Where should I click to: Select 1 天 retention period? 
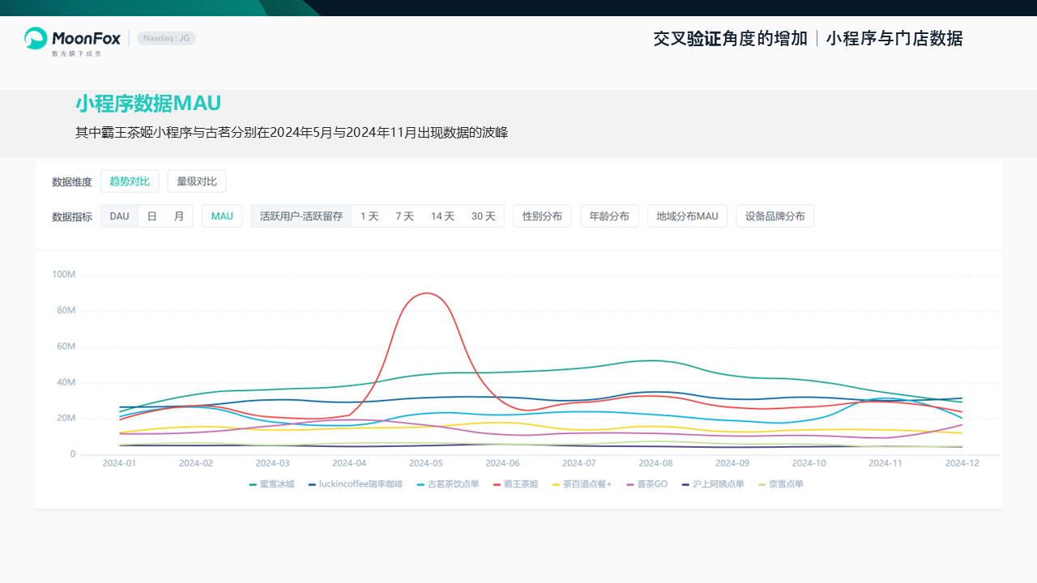click(x=369, y=216)
